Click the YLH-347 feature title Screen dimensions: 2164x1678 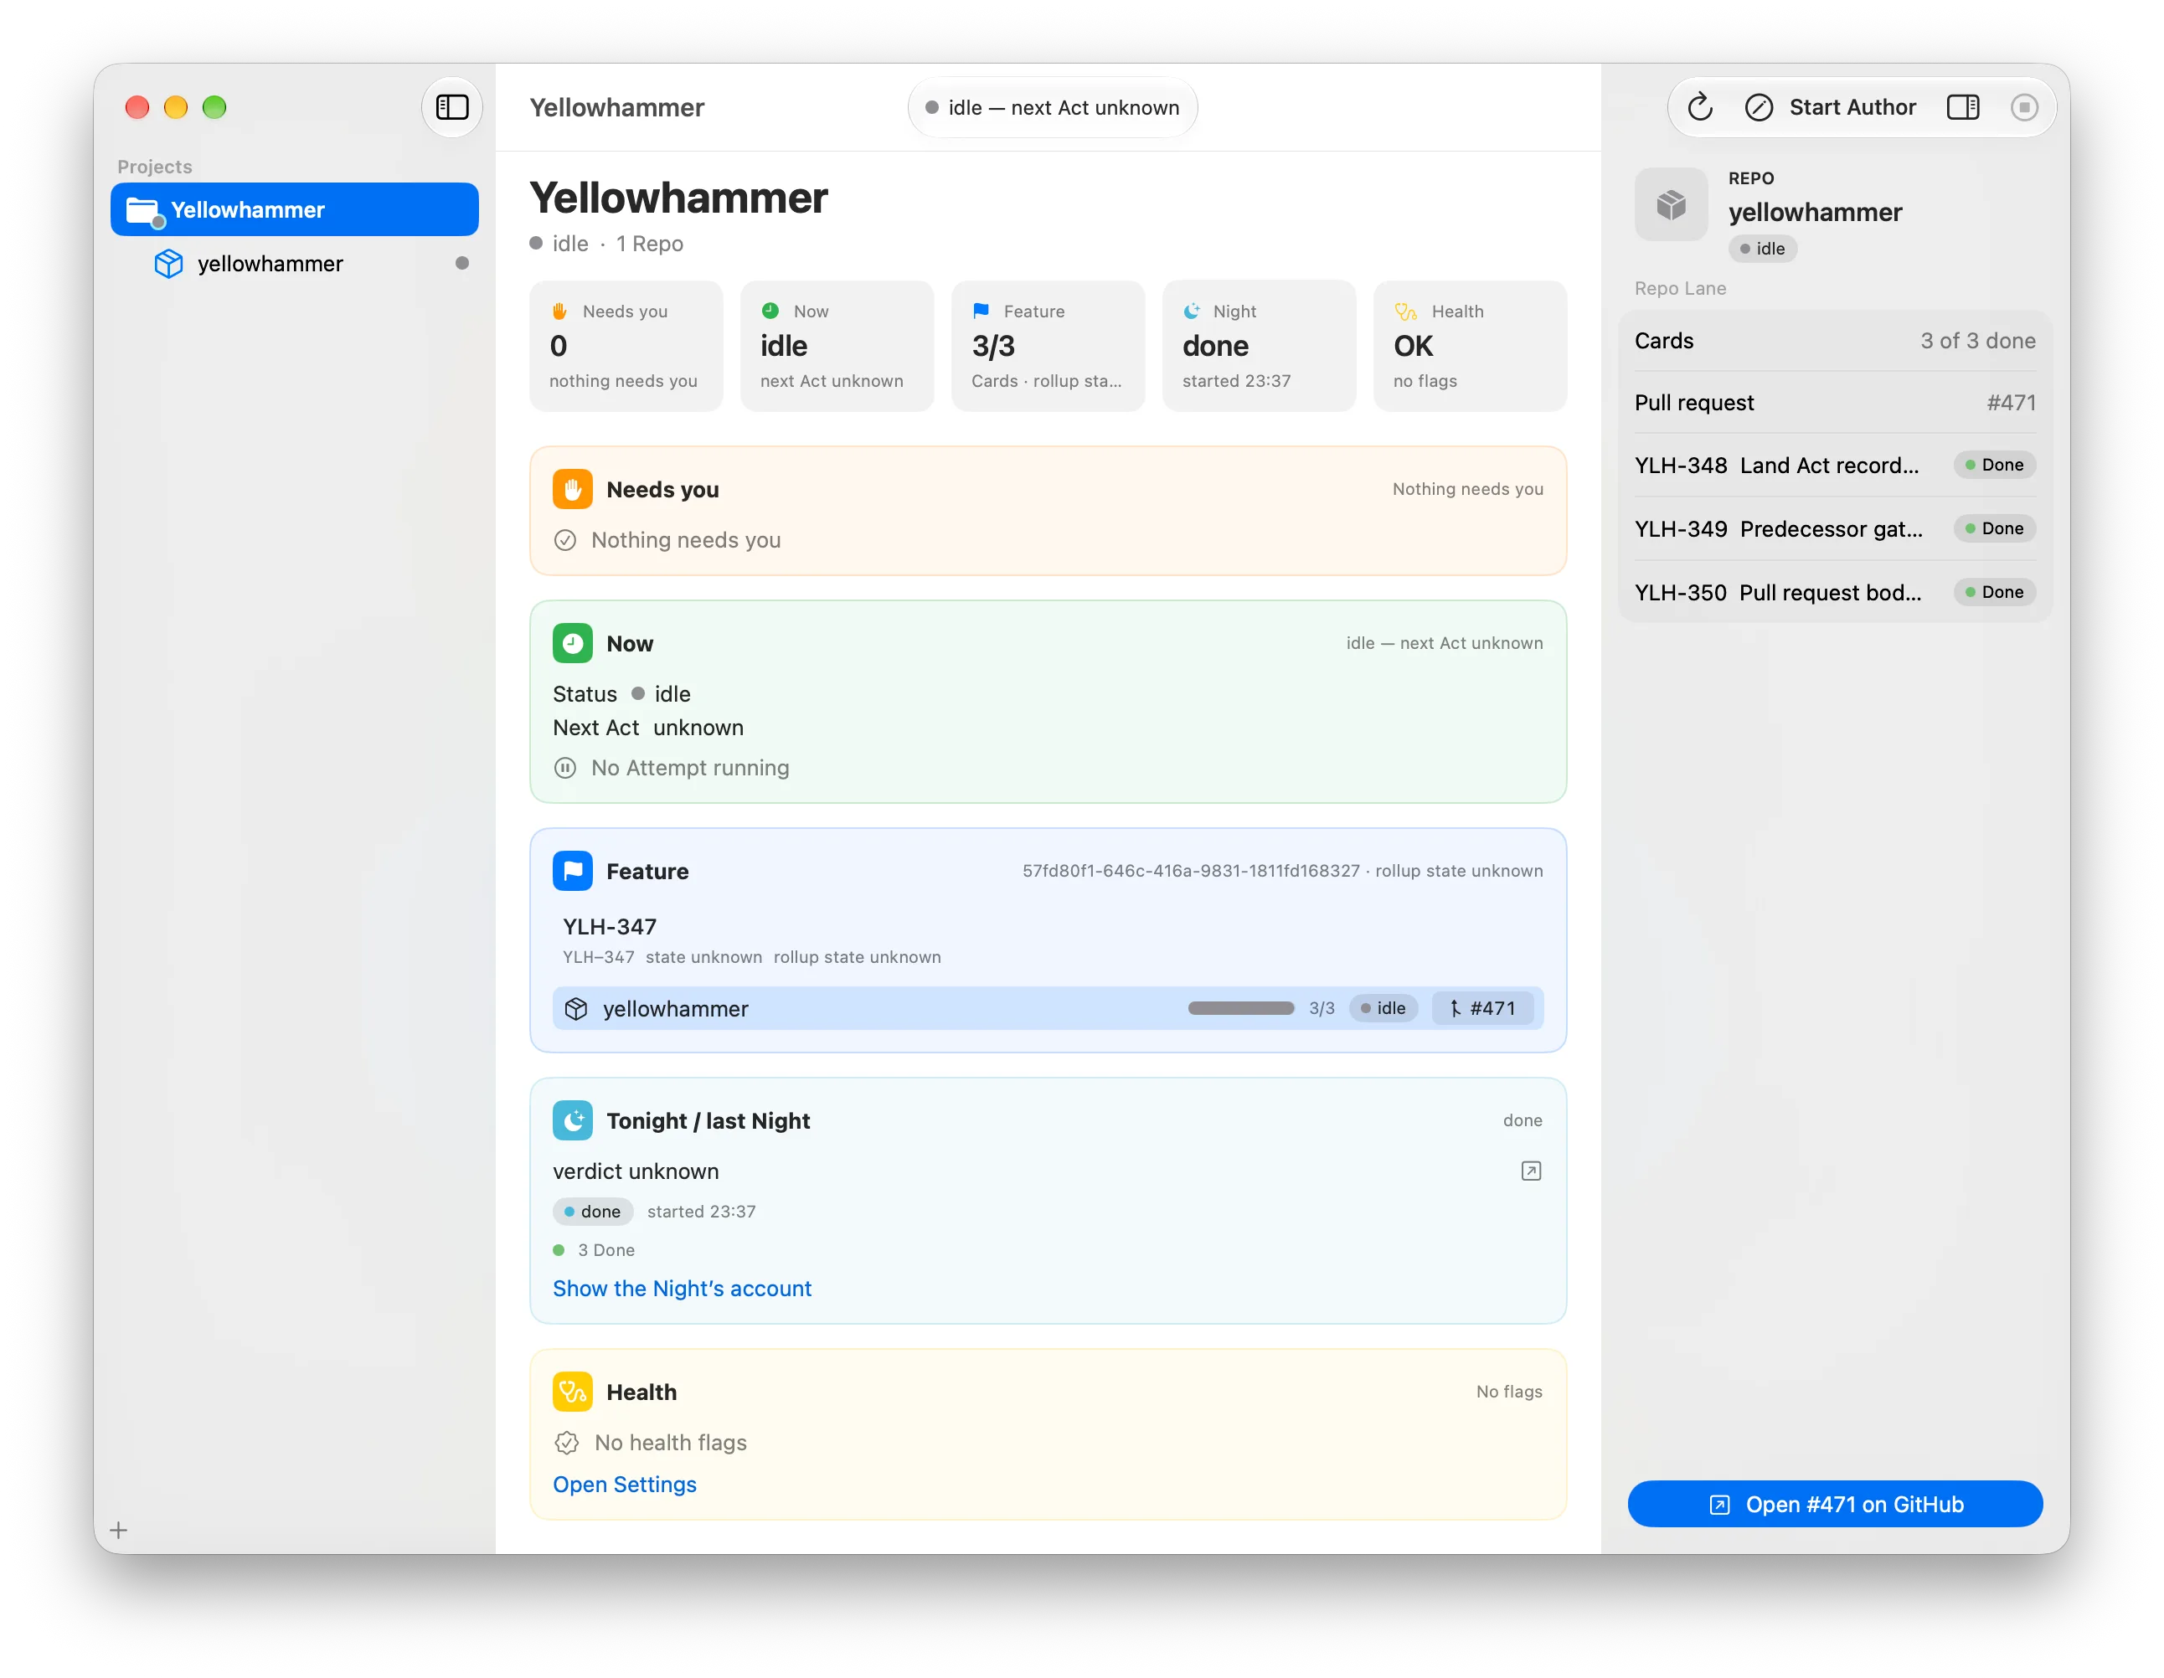(x=610, y=926)
